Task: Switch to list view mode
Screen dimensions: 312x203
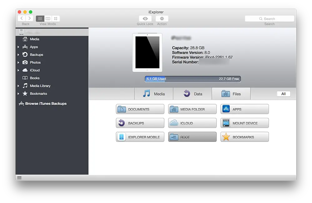Action: [40, 18]
